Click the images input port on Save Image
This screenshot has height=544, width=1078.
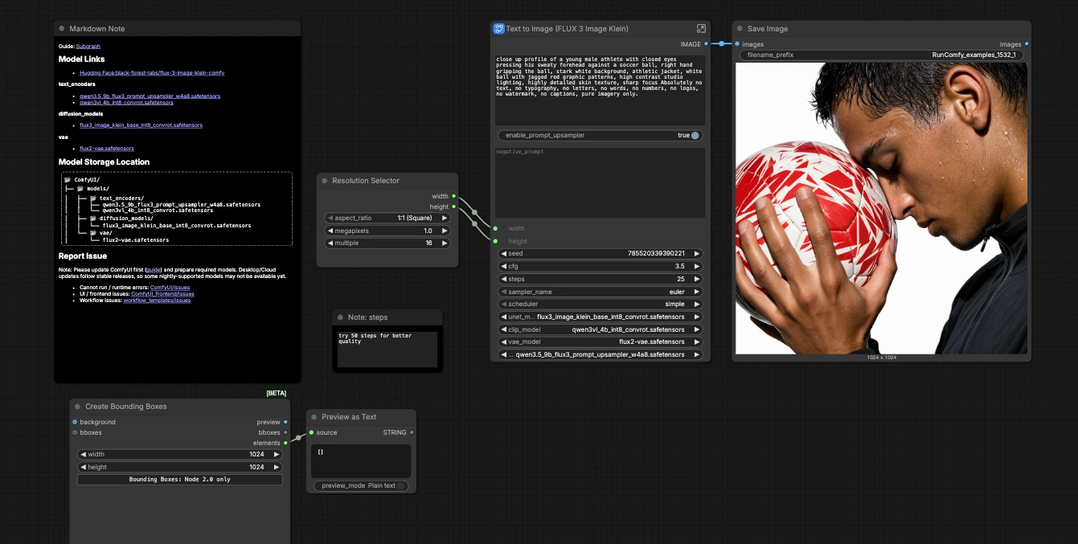pyautogui.click(x=737, y=44)
